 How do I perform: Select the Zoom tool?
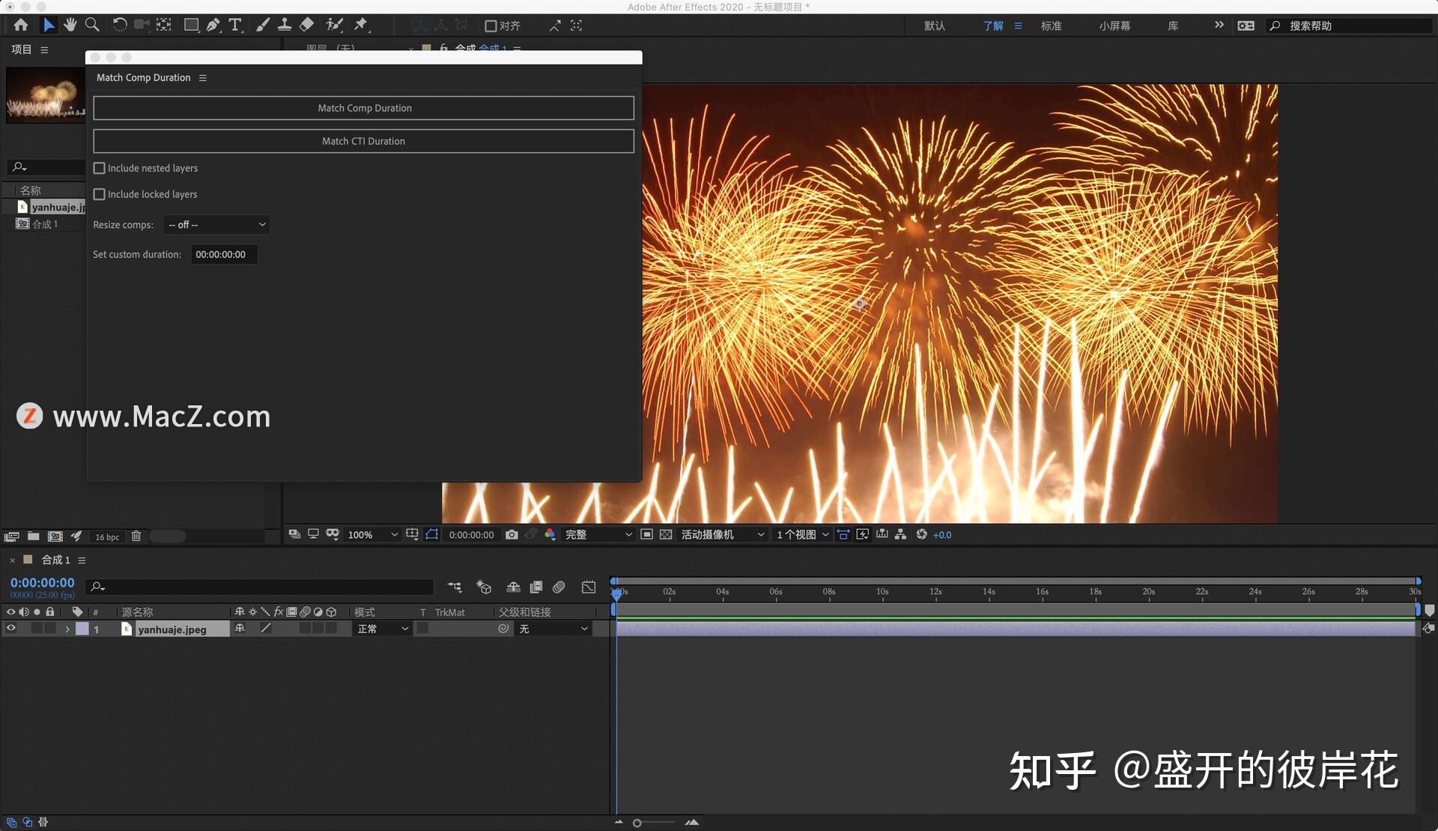(91, 25)
